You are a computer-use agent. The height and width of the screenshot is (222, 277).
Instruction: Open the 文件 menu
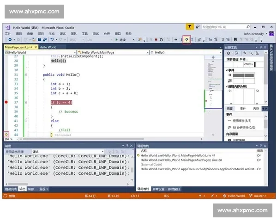8,34
